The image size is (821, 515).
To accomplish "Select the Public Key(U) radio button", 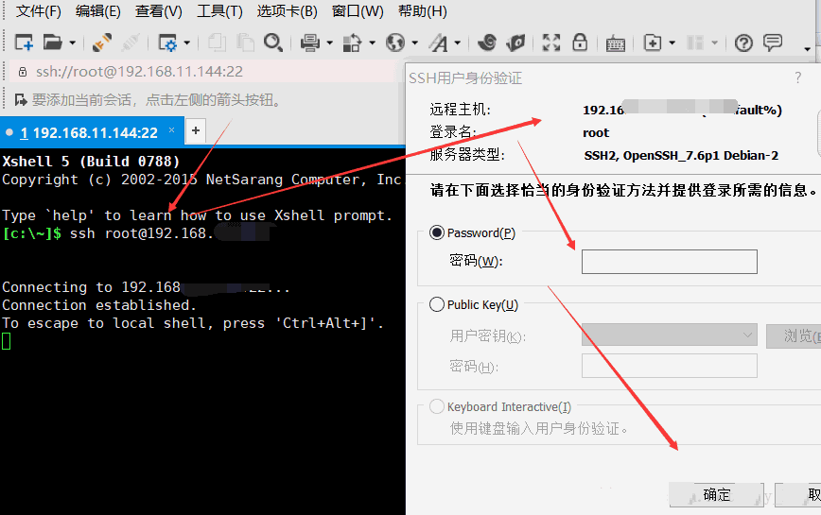I will point(437,304).
